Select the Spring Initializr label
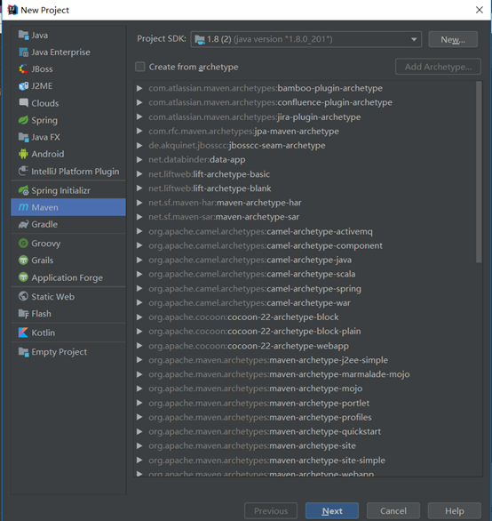Screen dimensions: 492x521 point(60,190)
